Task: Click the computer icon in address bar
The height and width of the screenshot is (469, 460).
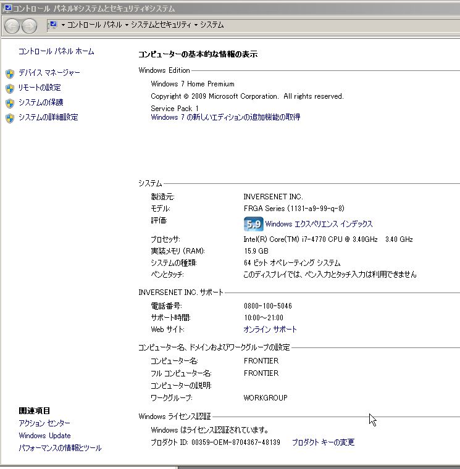Action: click(x=54, y=25)
